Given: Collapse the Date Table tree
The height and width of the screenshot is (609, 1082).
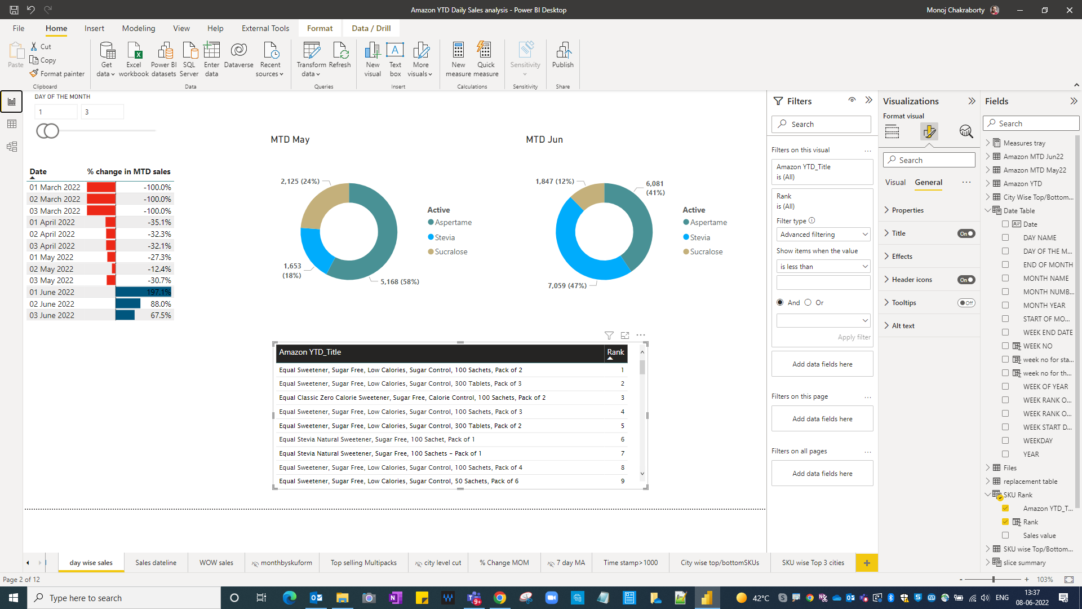Looking at the screenshot, I should (x=988, y=210).
